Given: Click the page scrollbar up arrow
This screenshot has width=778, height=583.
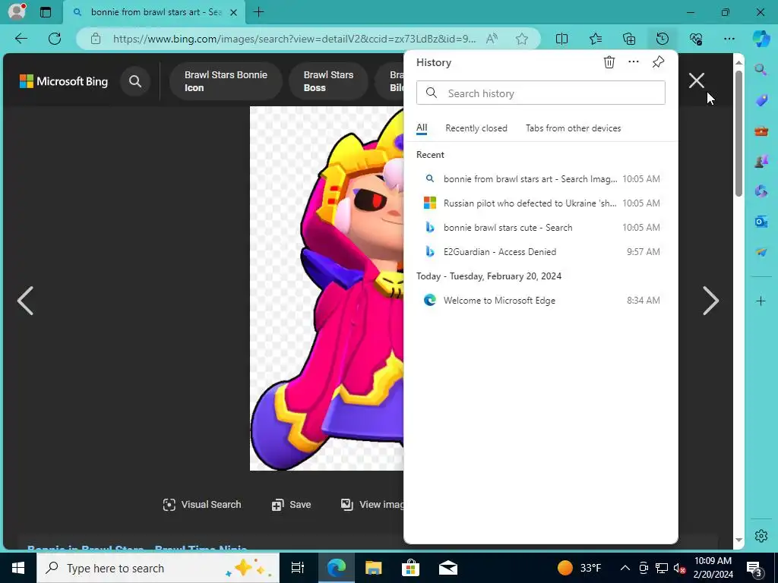Looking at the screenshot, I should coord(738,62).
